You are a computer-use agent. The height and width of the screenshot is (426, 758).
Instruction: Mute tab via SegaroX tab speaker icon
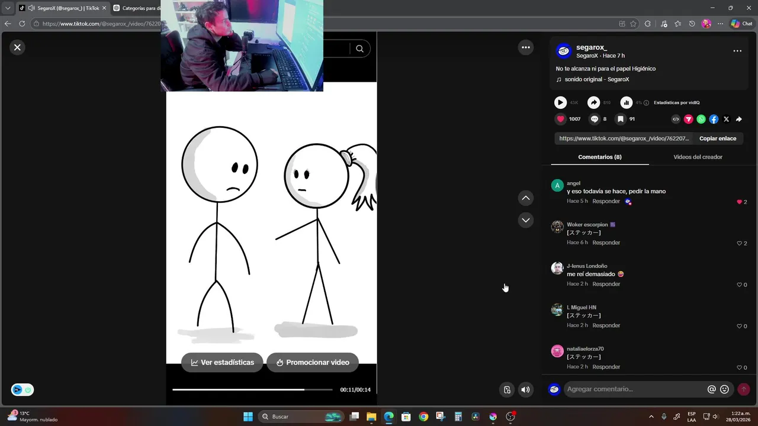(x=31, y=8)
